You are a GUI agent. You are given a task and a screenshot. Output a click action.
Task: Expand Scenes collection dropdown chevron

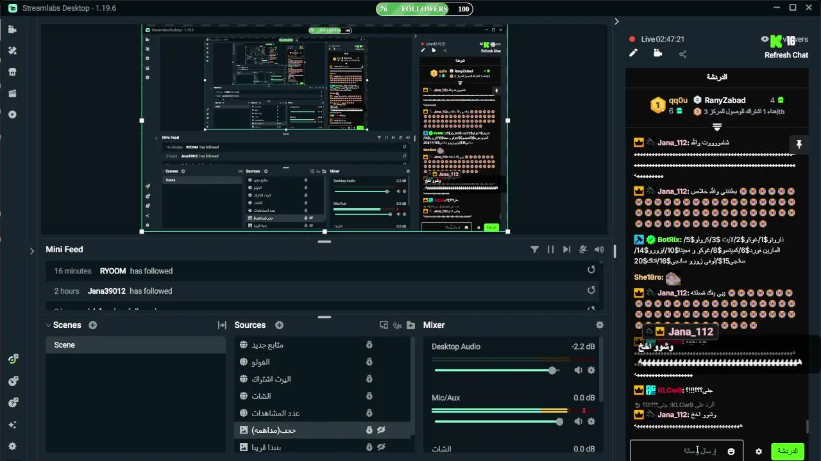pos(48,325)
